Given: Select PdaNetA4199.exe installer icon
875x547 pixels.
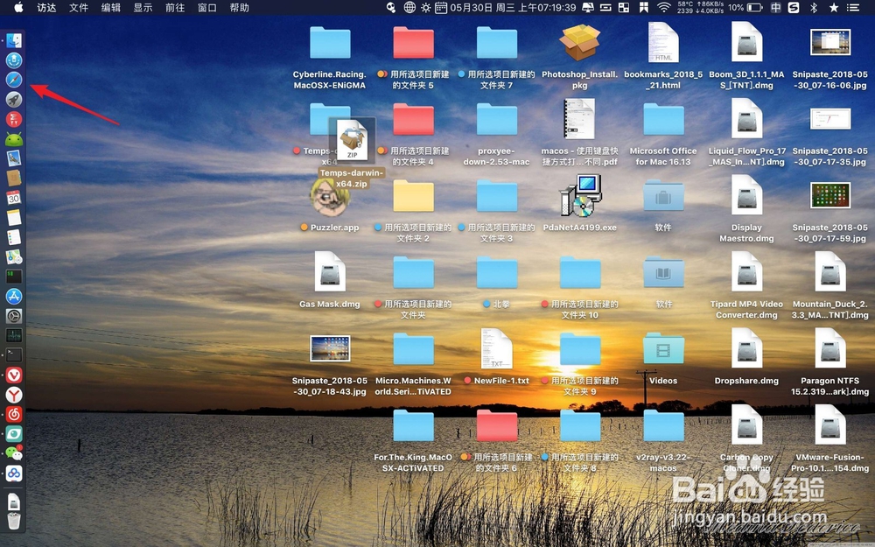Looking at the screenshot, I should (580, 195).
